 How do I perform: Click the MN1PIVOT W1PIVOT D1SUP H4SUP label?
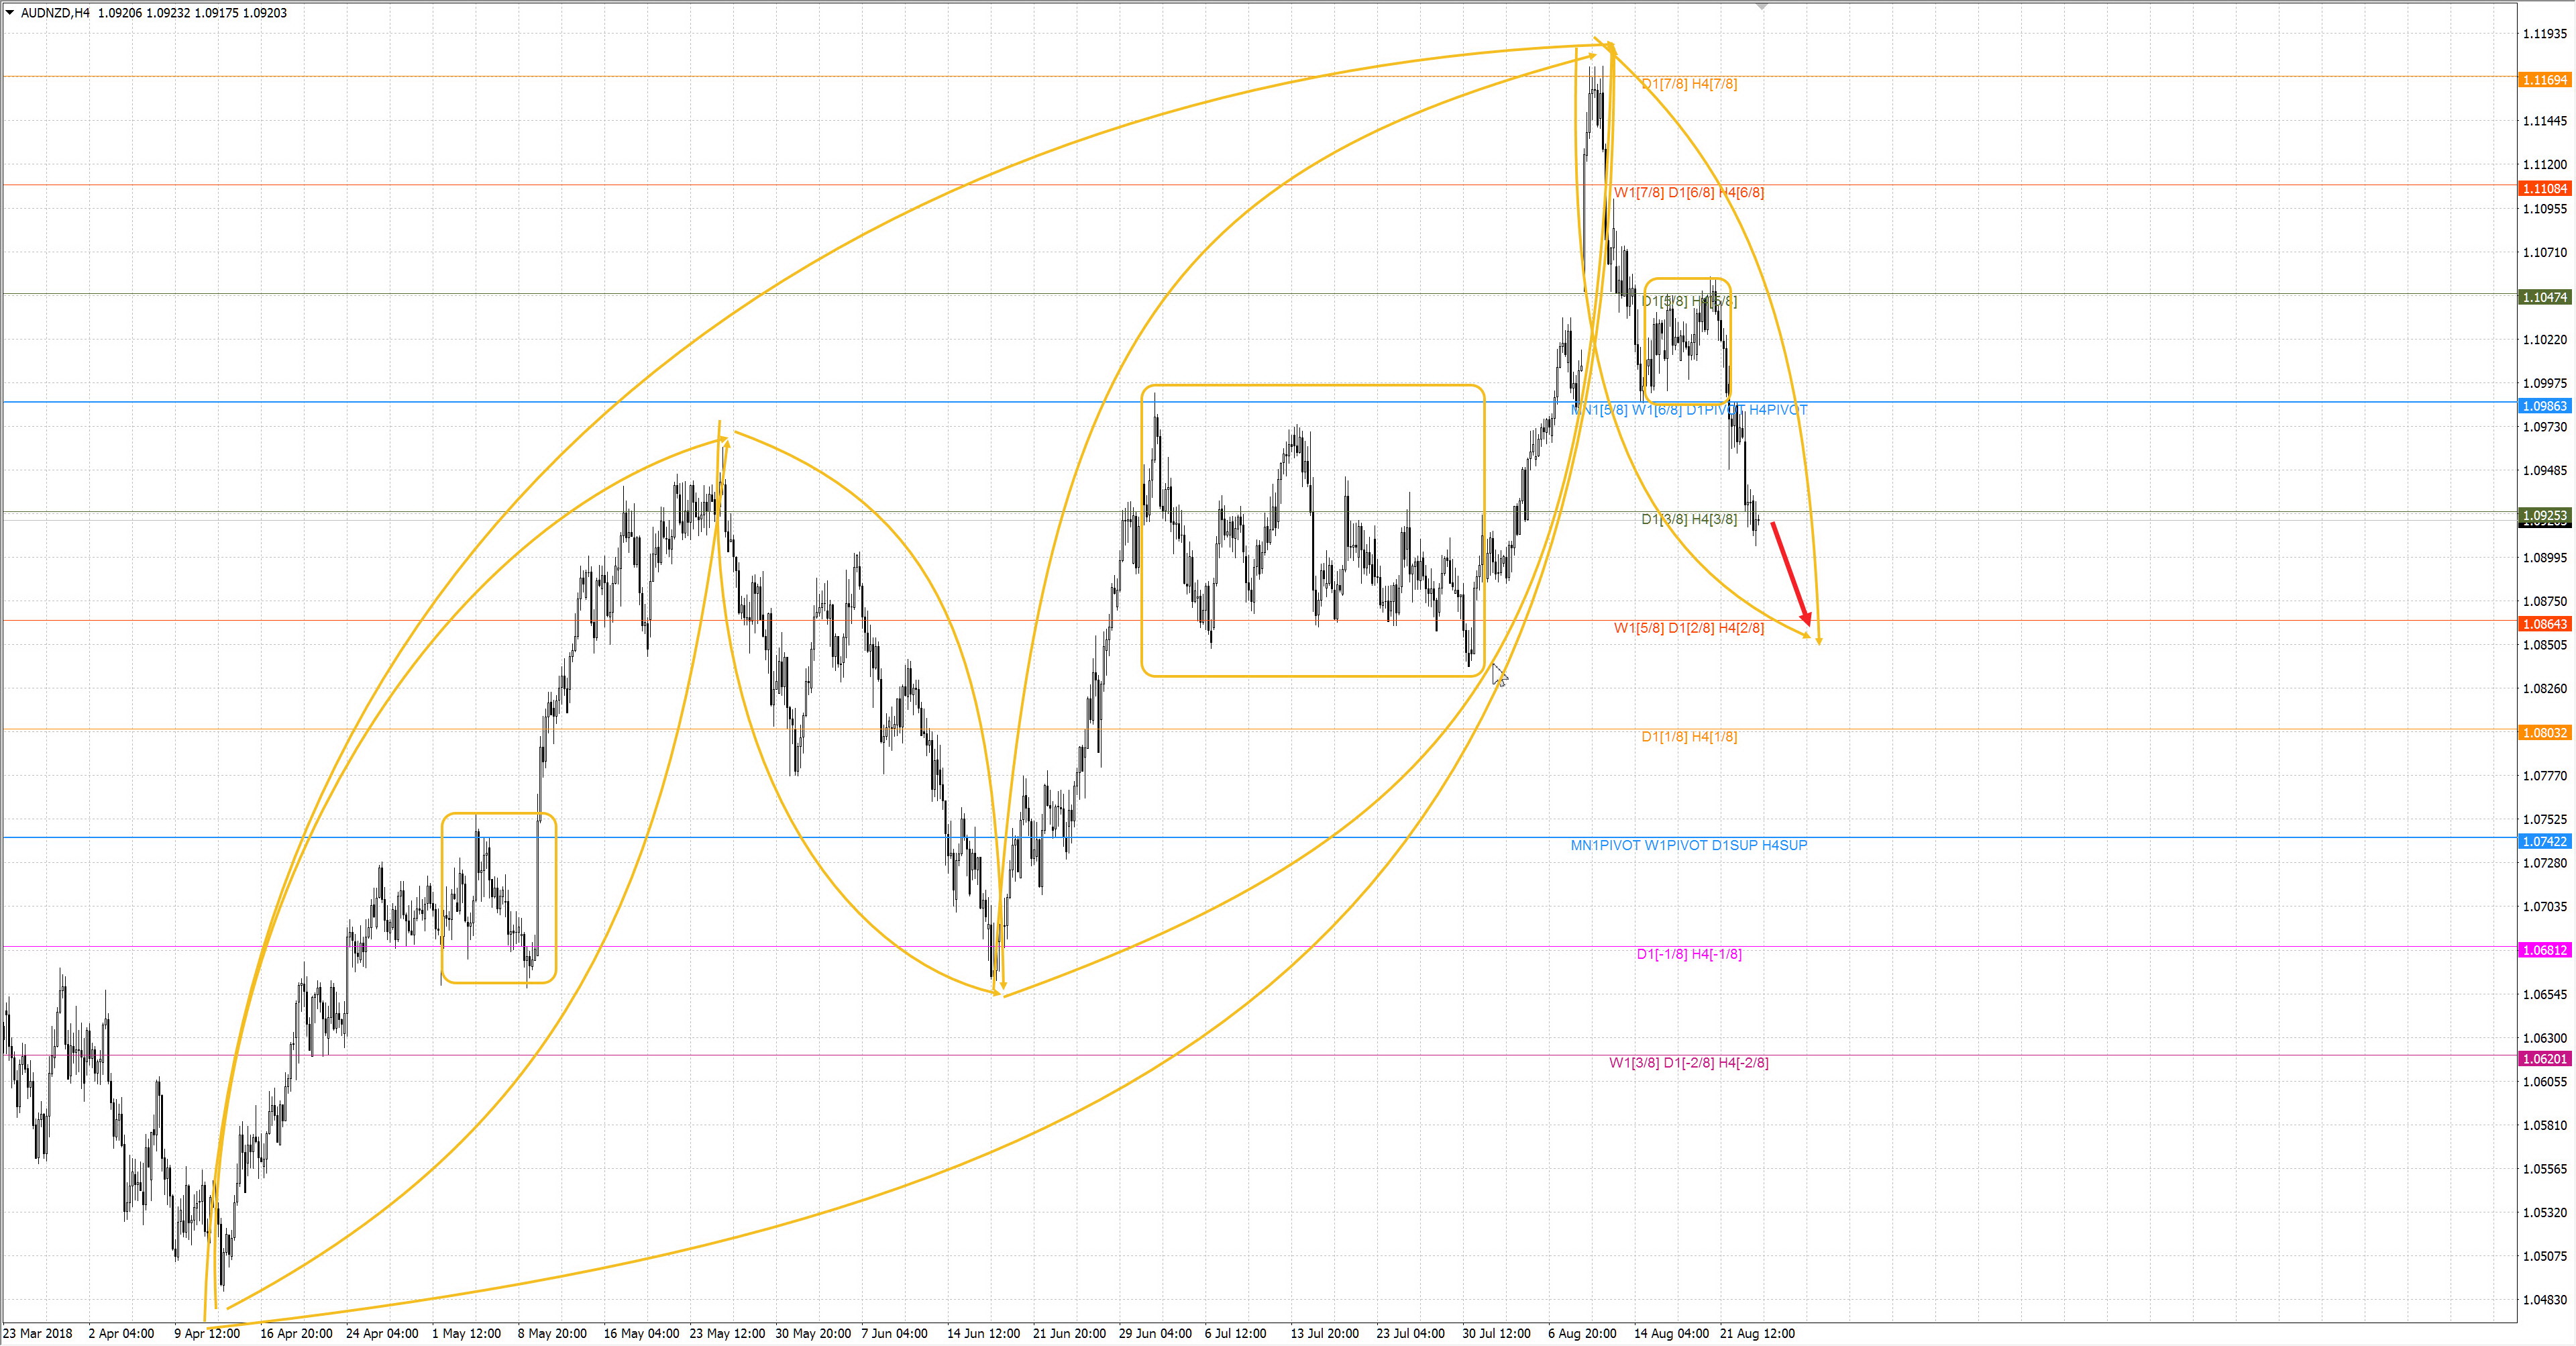click(1688, 845)
